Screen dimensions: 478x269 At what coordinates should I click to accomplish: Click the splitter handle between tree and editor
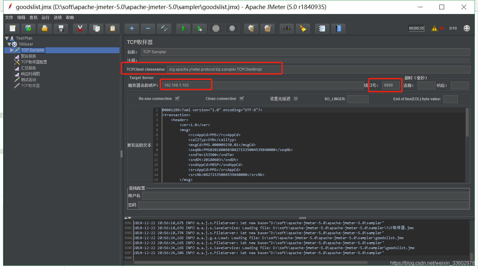pos(121,154)
